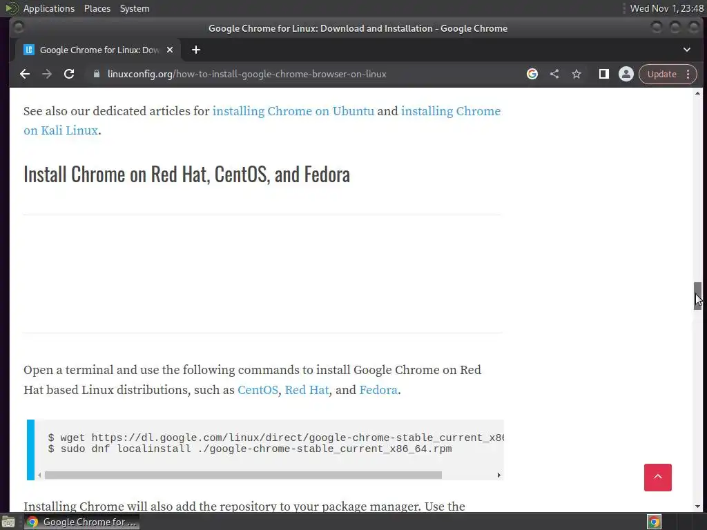
Task: Follow the Red Hat link
Action: 307,390
